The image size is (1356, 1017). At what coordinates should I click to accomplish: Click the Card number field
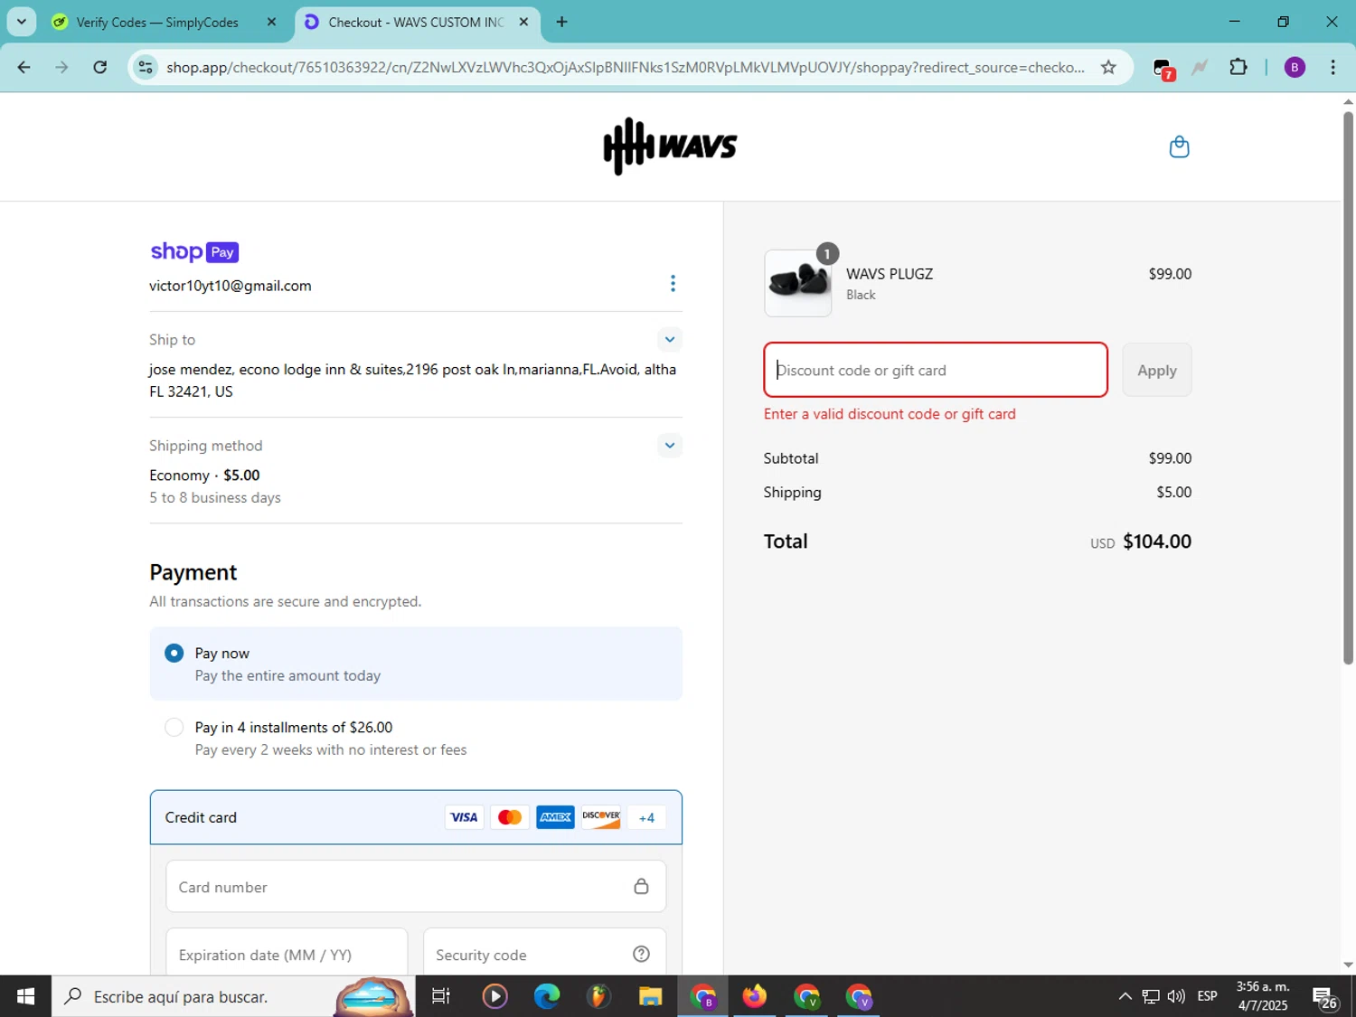pos(416,886)
